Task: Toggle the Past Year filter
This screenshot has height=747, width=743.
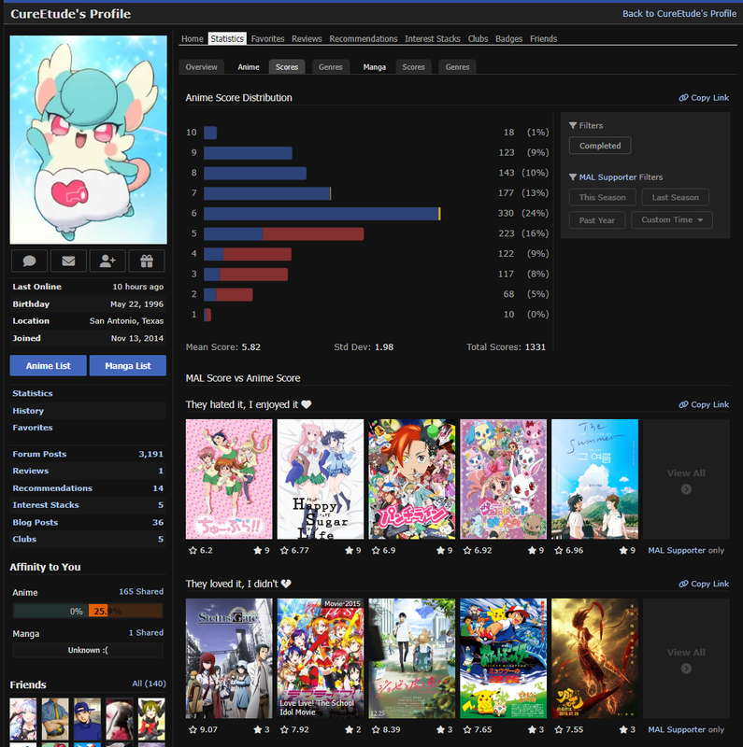Action: [597, 220]
